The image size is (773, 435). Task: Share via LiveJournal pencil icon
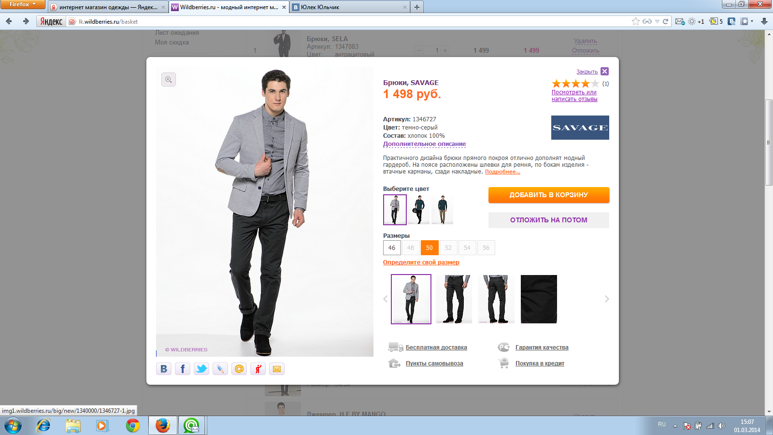tap(220, 369)
